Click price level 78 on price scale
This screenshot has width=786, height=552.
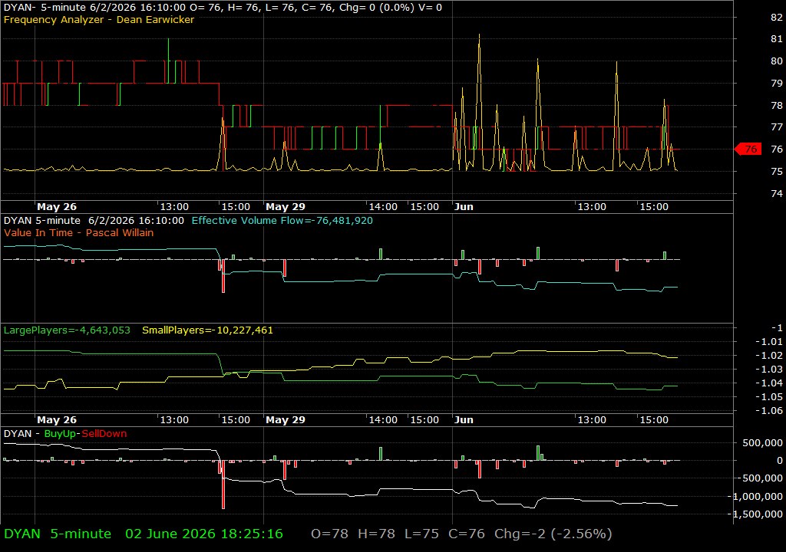point(777,105)
